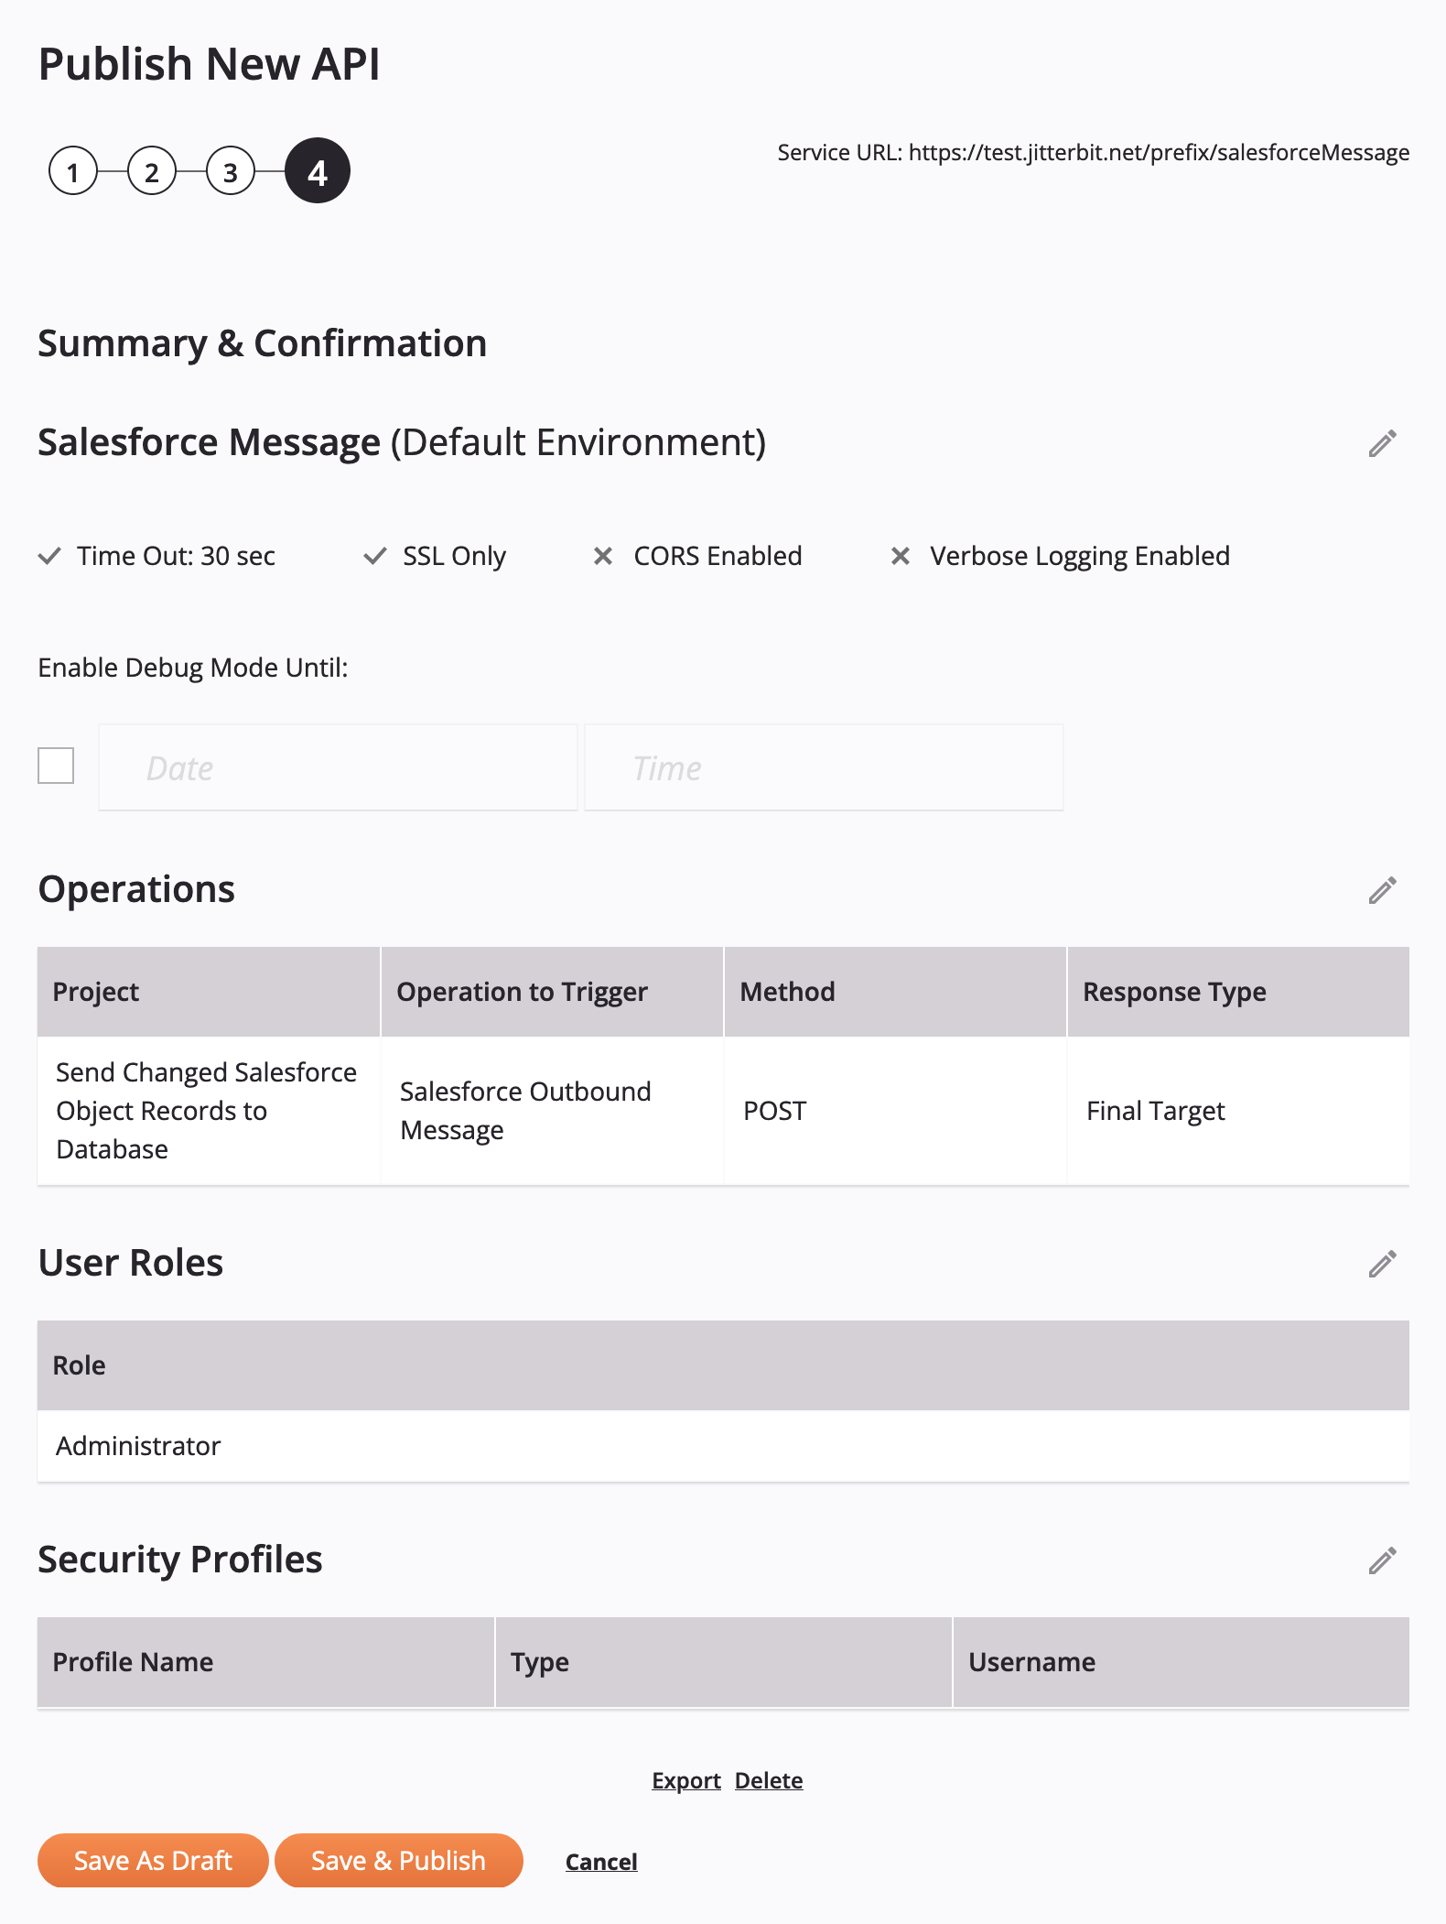Edit Salesforce Message settings with pencil icon

tap(1382, 443)
